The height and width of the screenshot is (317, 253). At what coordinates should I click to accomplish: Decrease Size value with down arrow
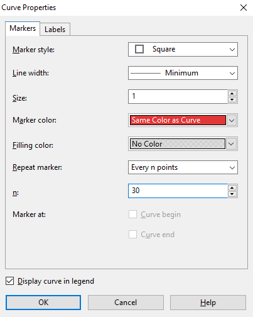click(232, 100)
